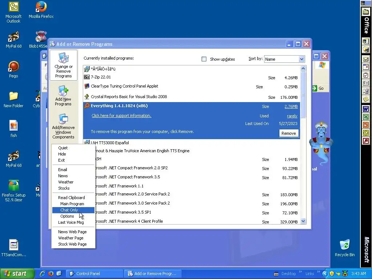Select the 7-Zip 22.01 program icon
The image size is (372, 279).
[x=87, y=77]
